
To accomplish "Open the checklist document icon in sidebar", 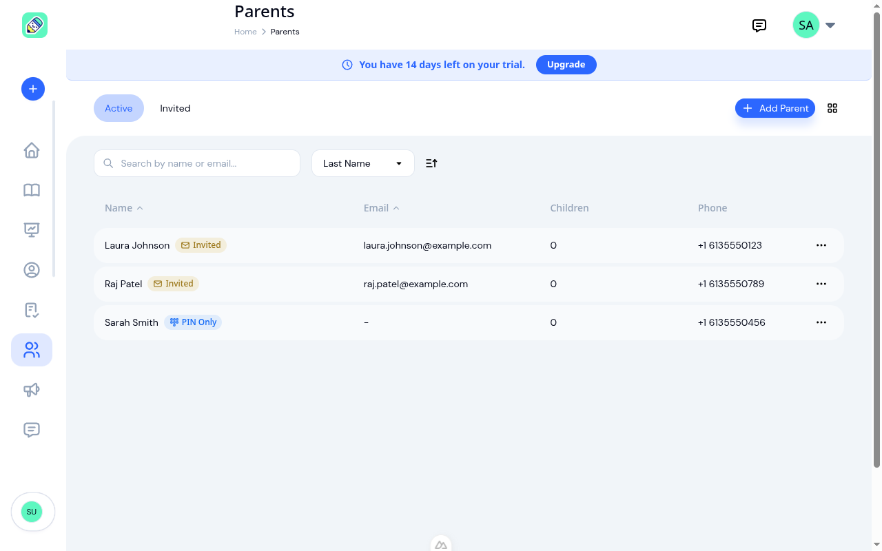I will (x=32, y=310).
